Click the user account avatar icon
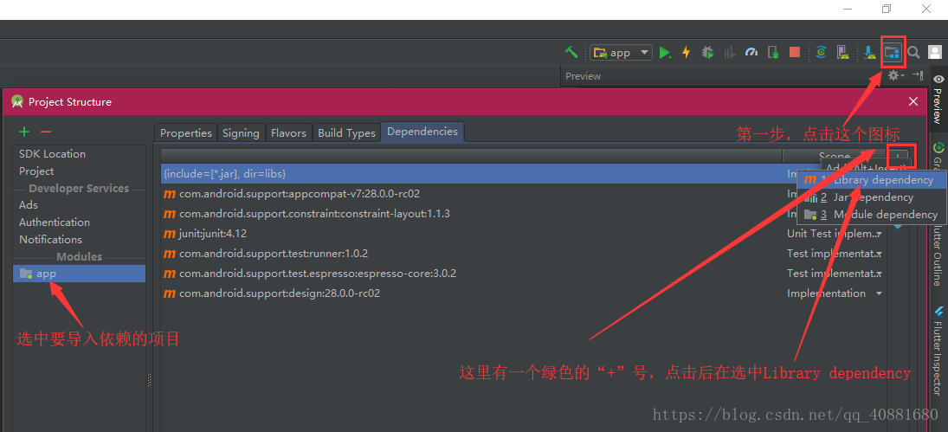948x432 pixels. click(x=935, y=53)
